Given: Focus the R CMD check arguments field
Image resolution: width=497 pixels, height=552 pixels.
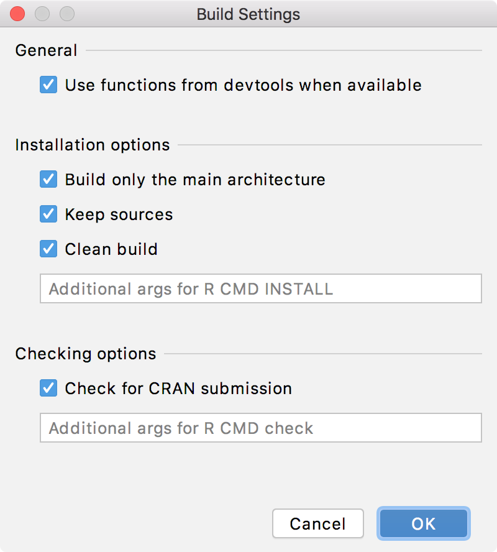Looking at the screenshot, I should point(261,428).
